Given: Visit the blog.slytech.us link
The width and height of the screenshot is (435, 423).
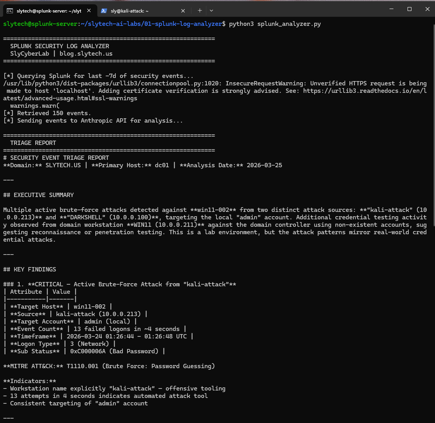Looking at the screenshot, I should 87,53.
